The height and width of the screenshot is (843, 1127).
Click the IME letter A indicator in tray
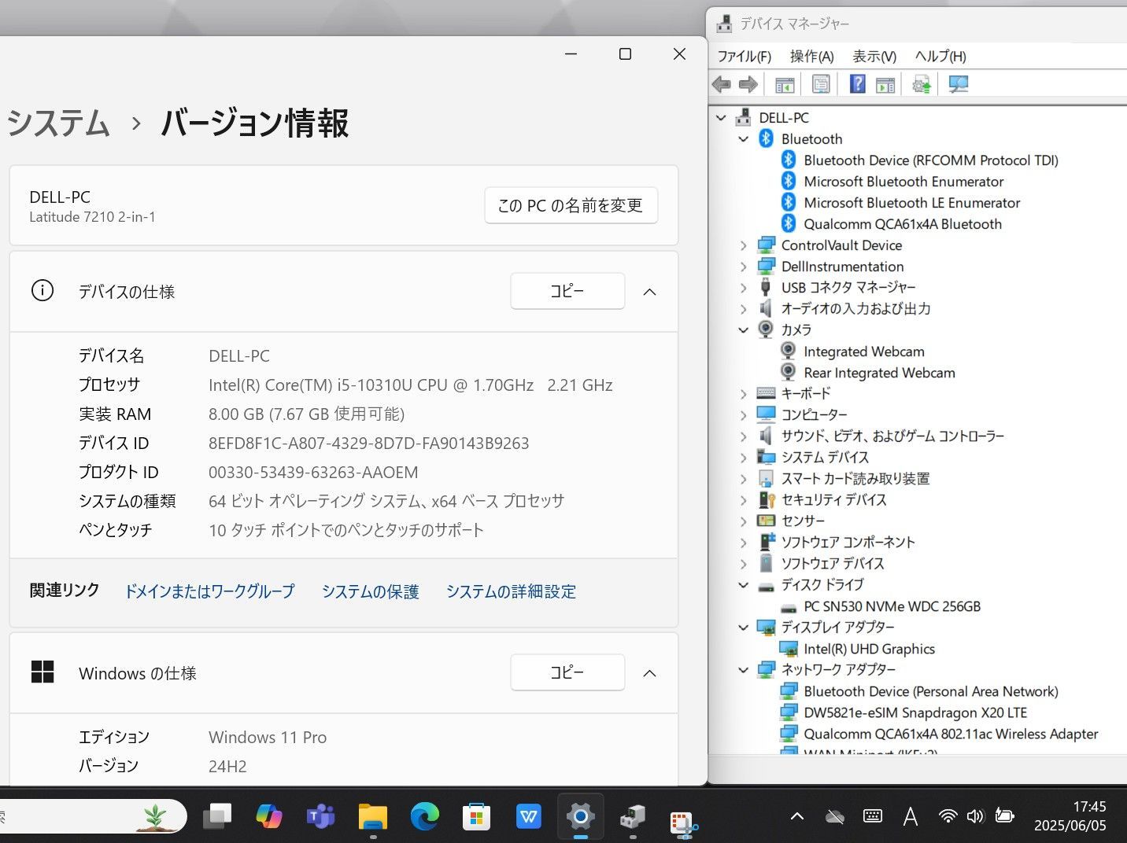point(911,816)
